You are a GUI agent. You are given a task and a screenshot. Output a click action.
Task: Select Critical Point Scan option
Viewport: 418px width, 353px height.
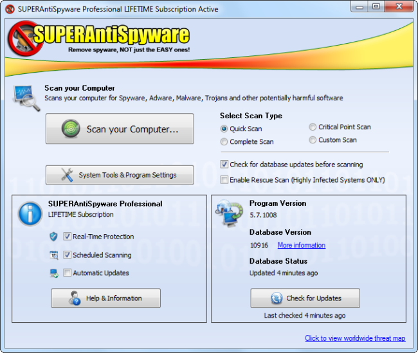click(x=313, y=127)
